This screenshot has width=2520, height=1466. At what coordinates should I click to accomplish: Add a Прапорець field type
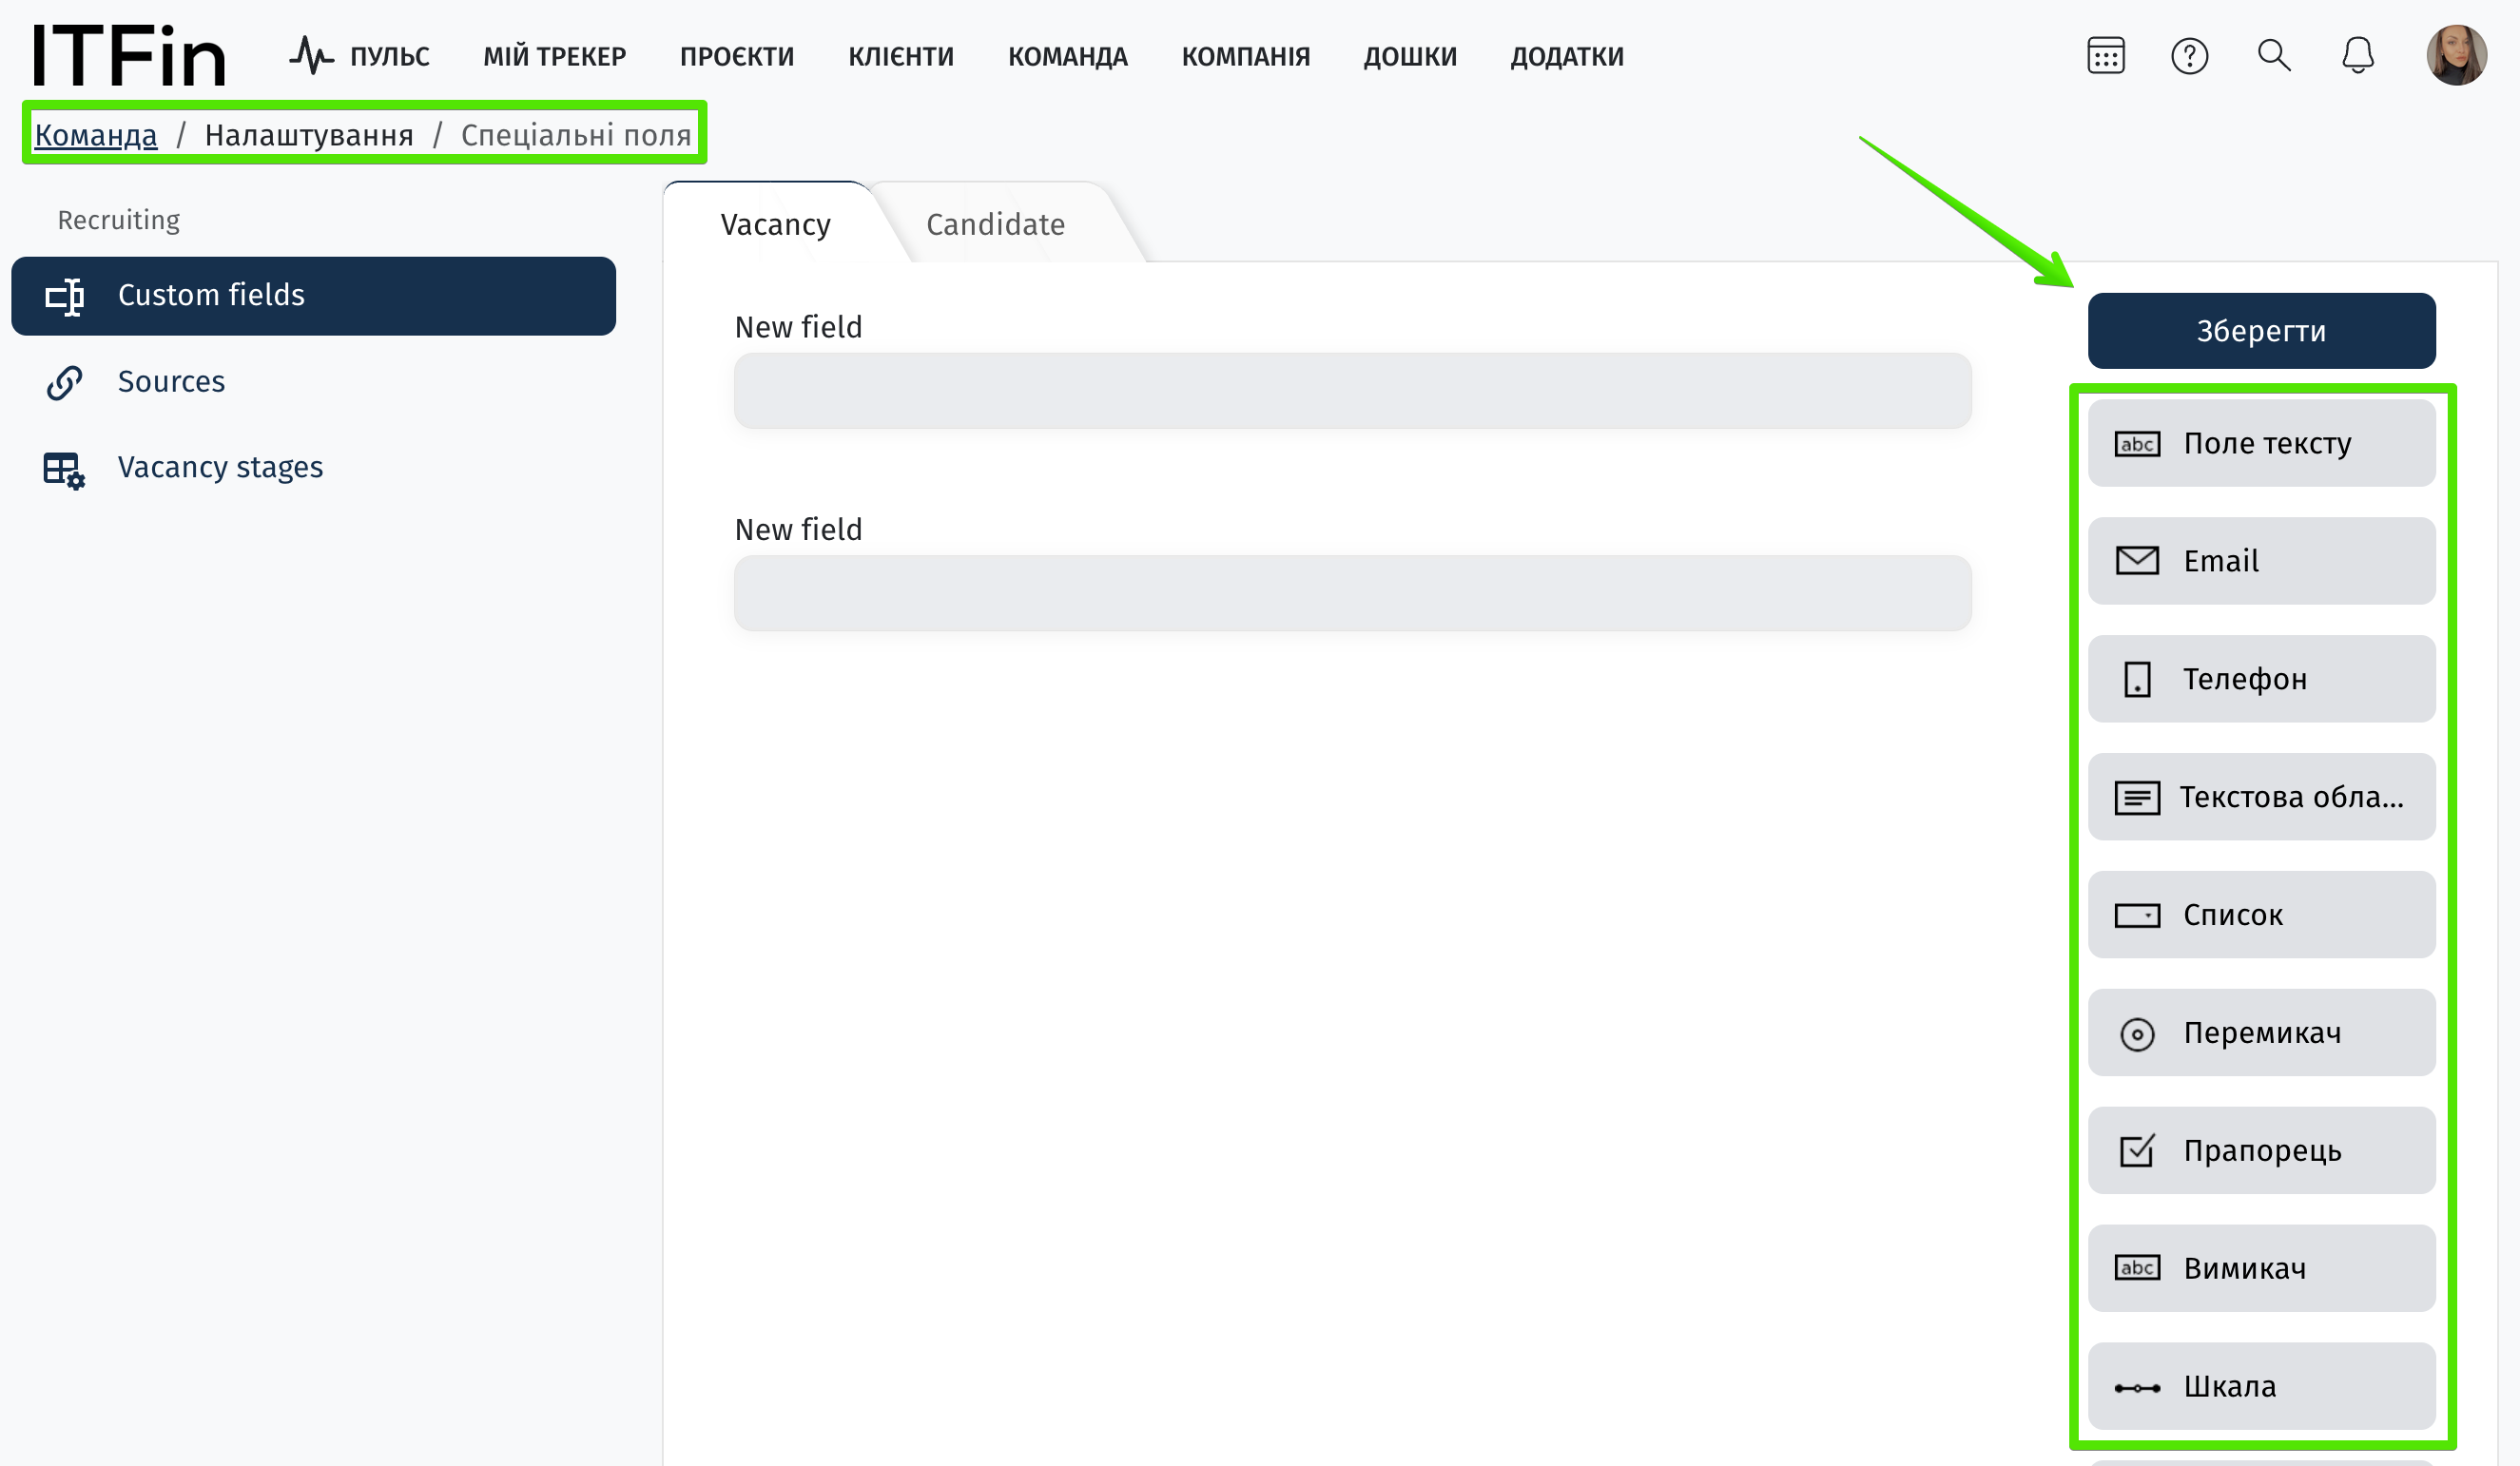2261,1151
